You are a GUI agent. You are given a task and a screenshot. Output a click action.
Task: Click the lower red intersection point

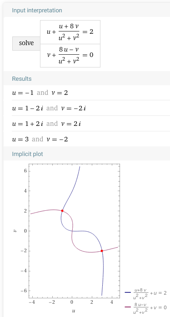102,251
